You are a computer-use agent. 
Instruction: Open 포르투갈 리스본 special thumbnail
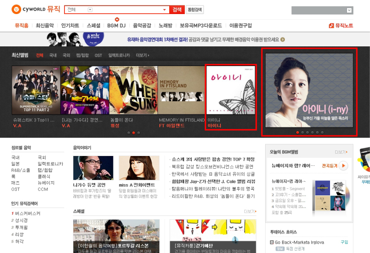(x=116, y=236)
